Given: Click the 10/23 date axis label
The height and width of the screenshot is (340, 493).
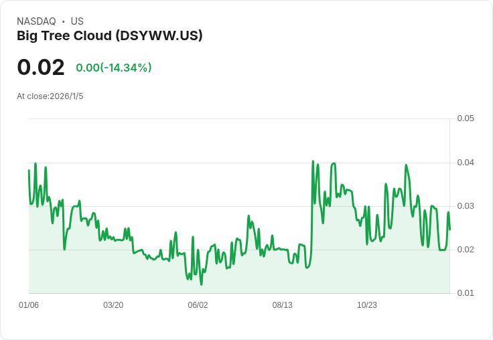Looking at the screenshot, I should [367, 305].
